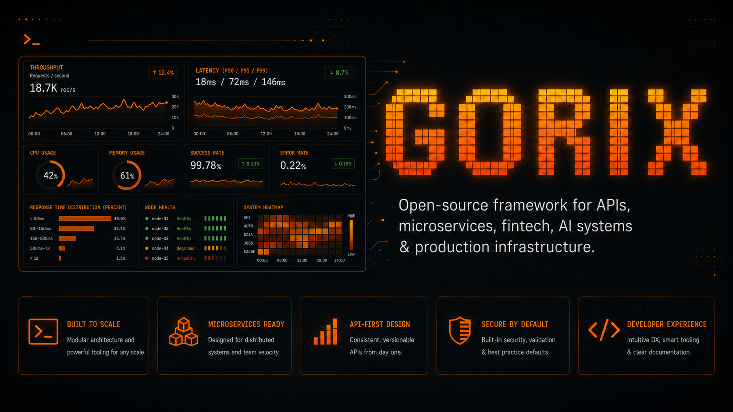Click the 'node-03' label

(x=160, y=239)
